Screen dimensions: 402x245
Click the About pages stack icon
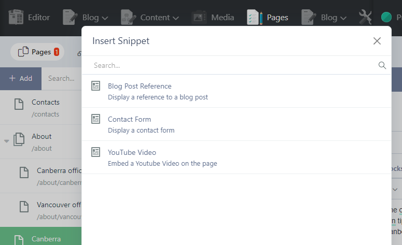click(x=19, y=139)
